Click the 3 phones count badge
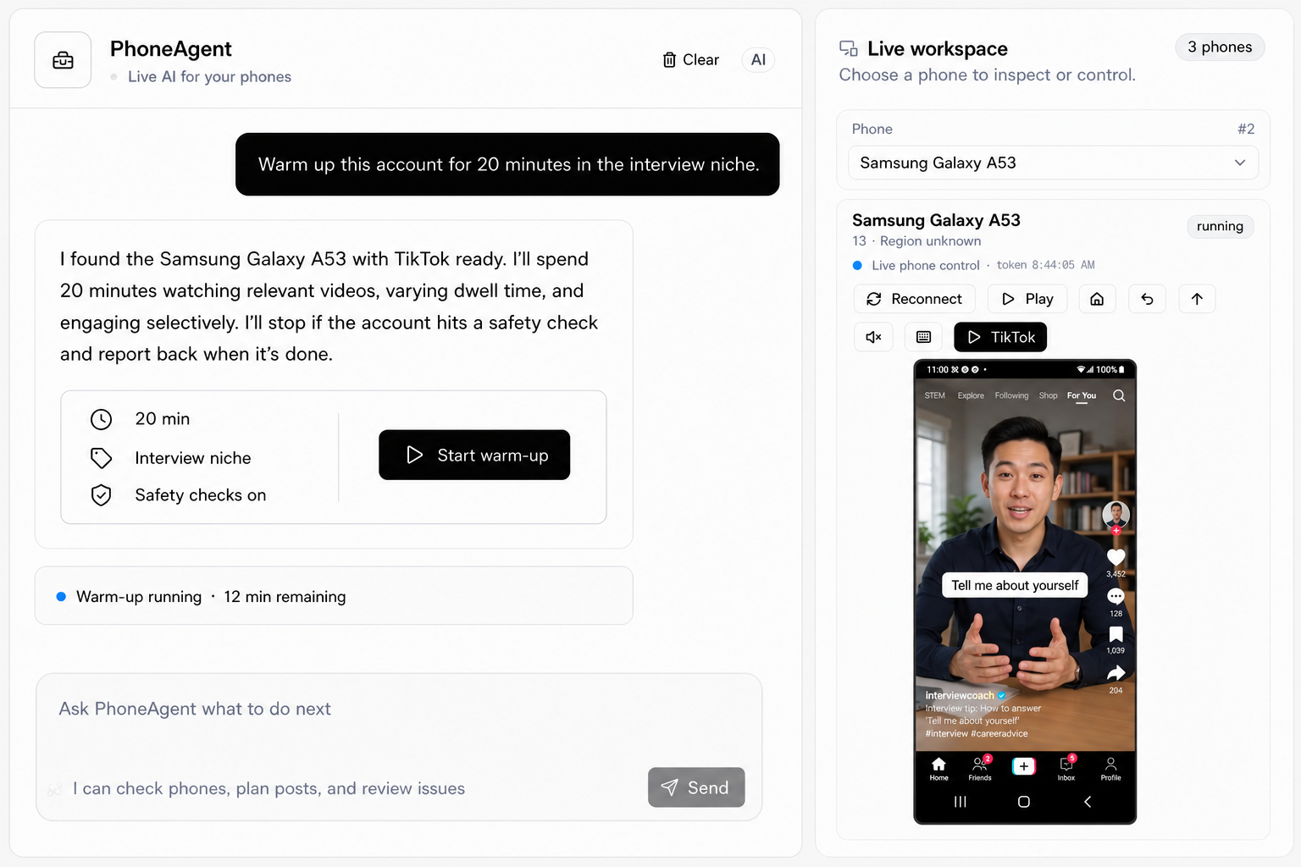 (1220, 47)
